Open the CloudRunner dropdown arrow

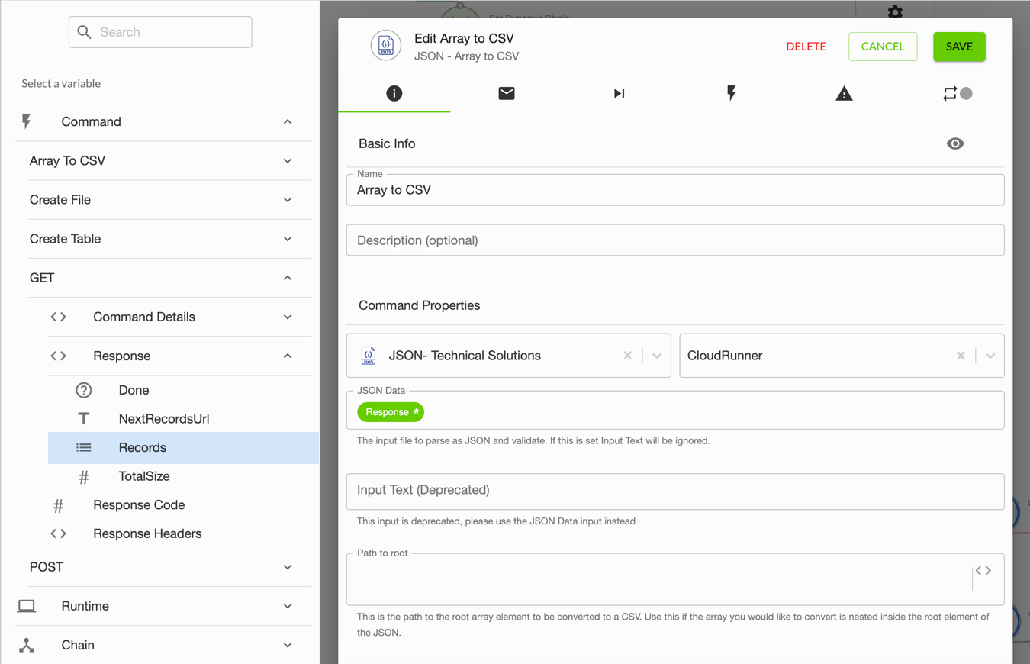[990, 356]
